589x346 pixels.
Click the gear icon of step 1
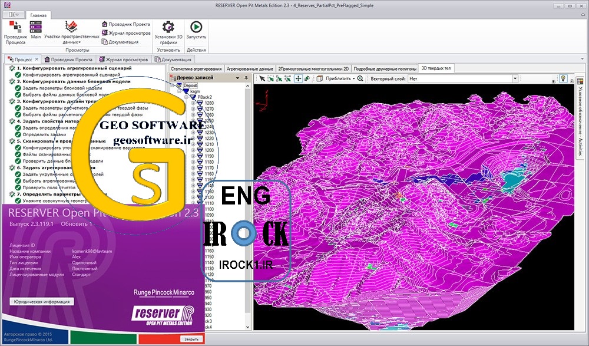(12, 68)
